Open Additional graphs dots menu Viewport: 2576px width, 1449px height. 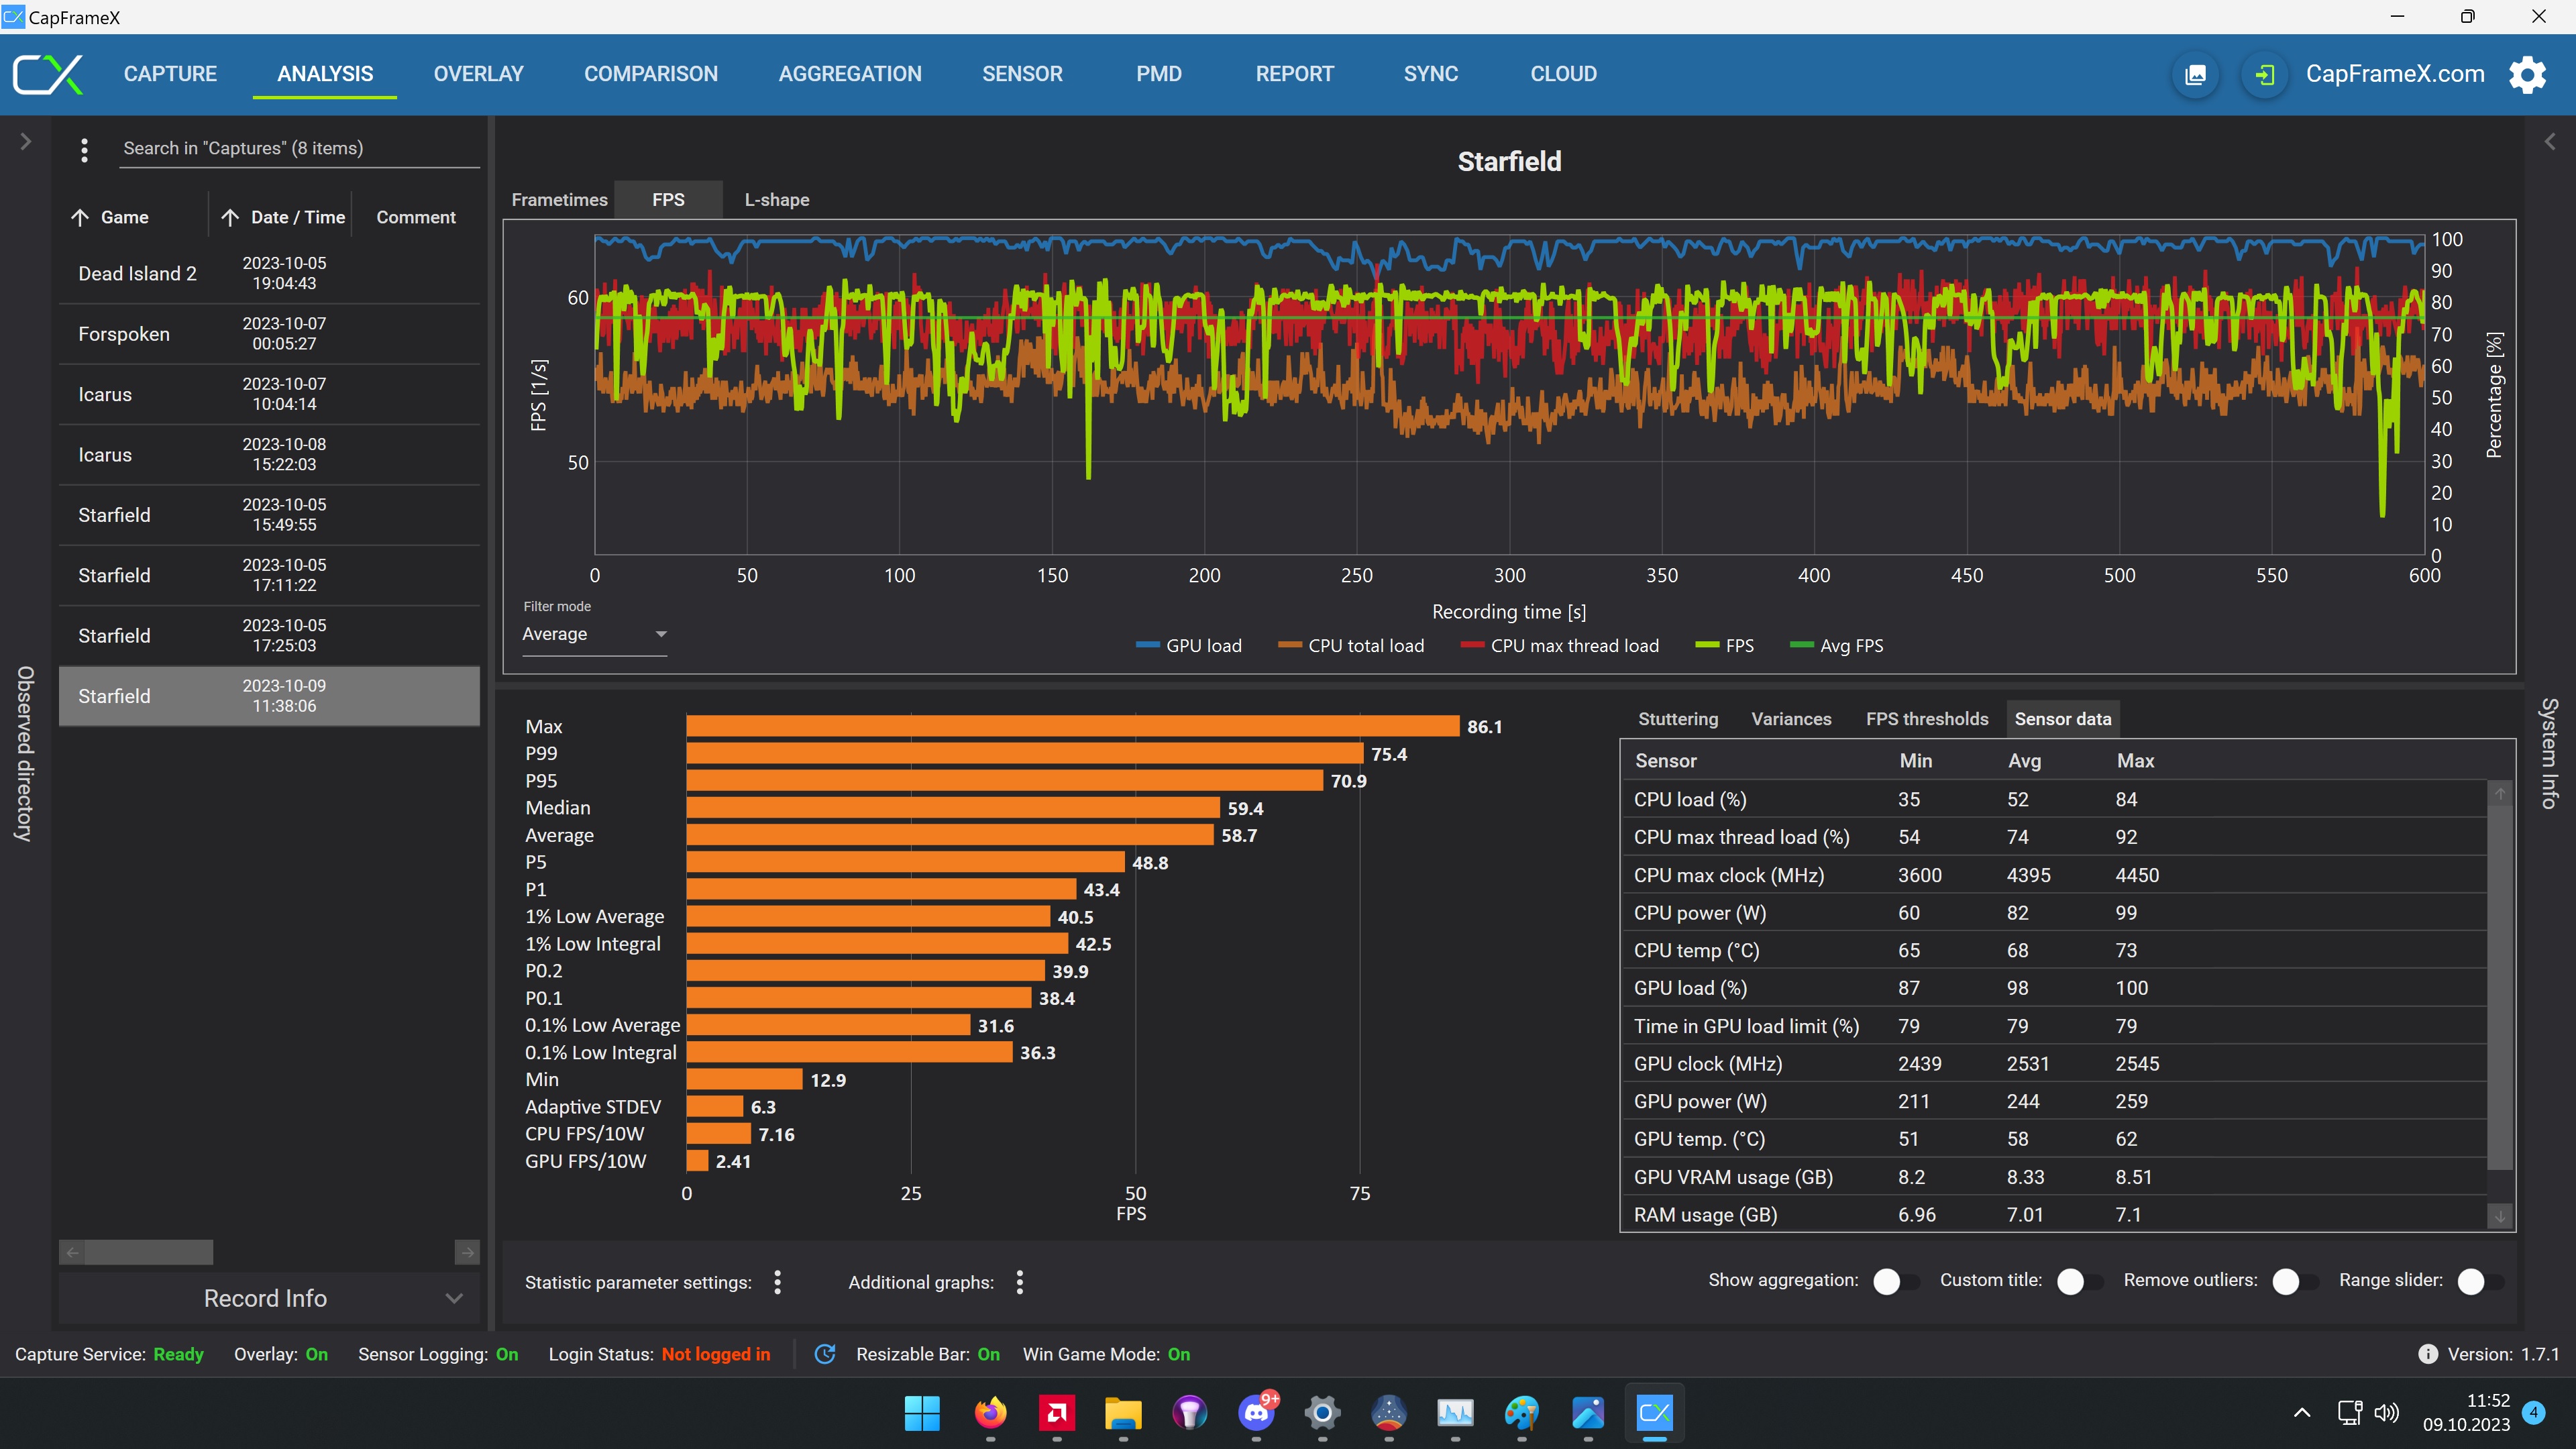pyautogui.click(x=1019, y=1282)
